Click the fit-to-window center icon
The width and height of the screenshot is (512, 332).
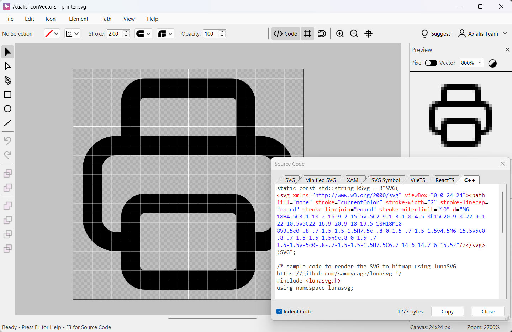click(x=368, y=34)
